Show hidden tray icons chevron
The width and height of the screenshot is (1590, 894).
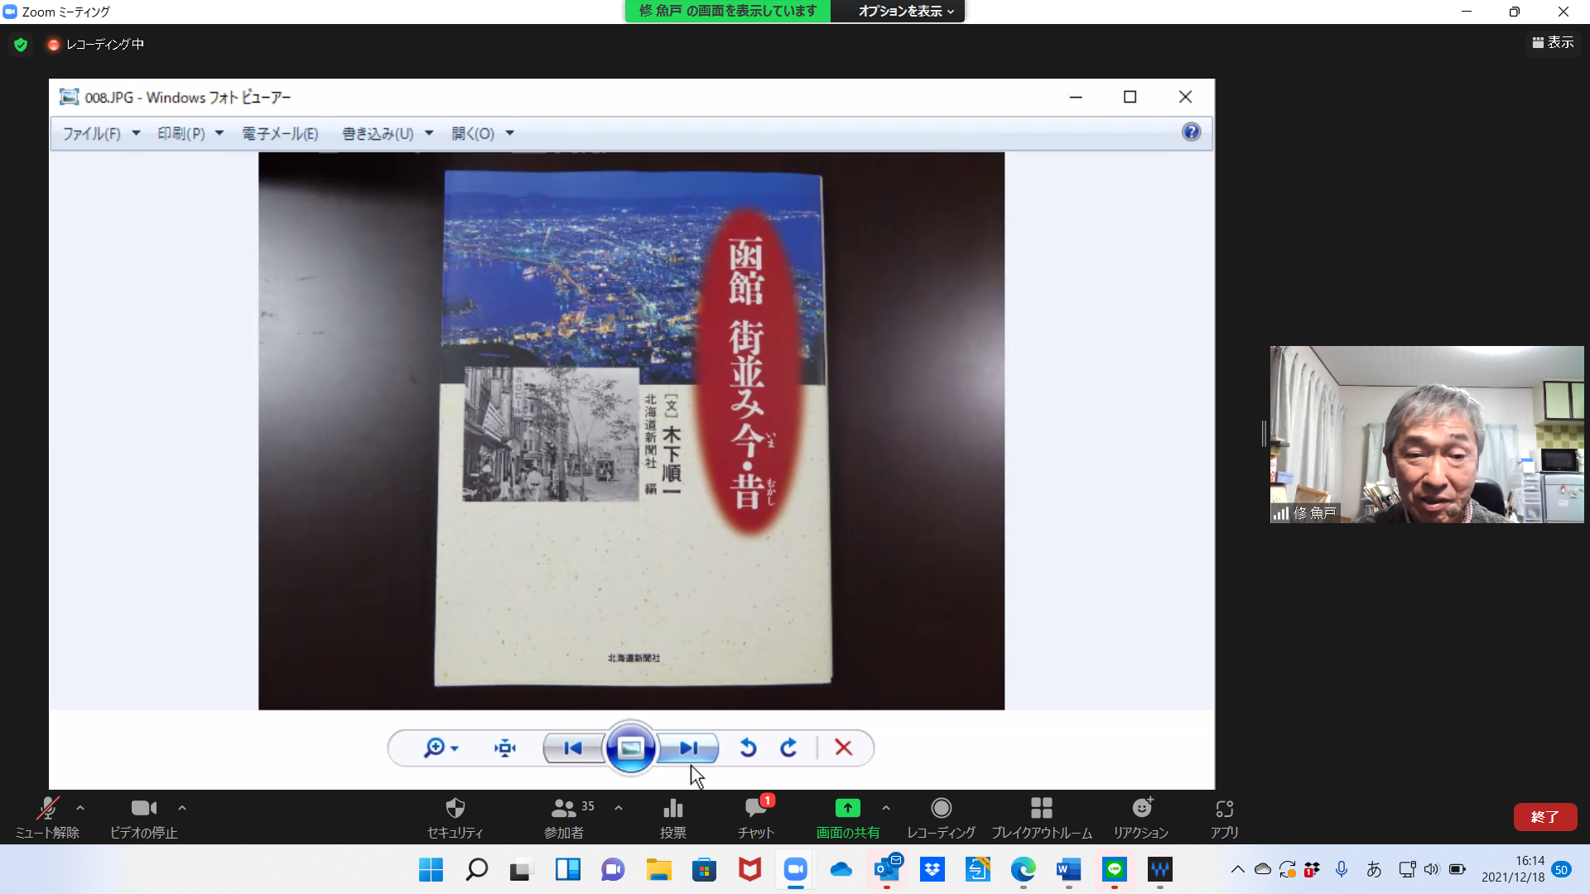(1237, 870)
